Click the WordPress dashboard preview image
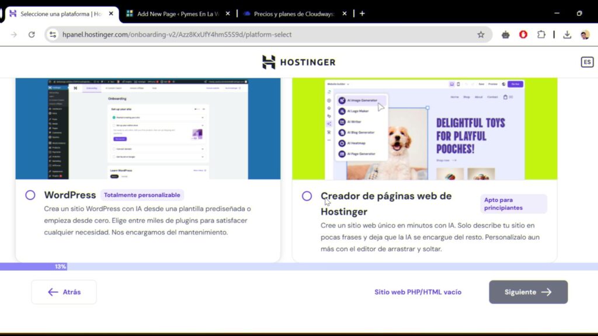 pyautogui.click(x=148, y=129)
